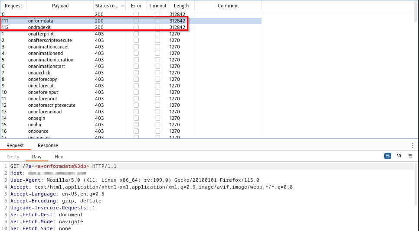The image size is (419, 231).
Task: Click the sort arrow in Status code header
Action: pyautogui.click(x=122, y=6)
